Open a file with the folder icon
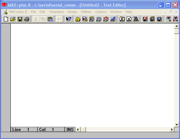The width and height of the screenshot is (180, 139). 13,19
